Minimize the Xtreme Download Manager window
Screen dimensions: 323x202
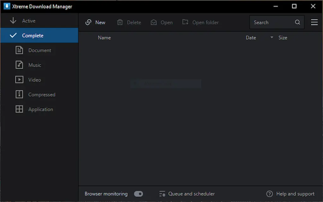(x=276, y=6)
